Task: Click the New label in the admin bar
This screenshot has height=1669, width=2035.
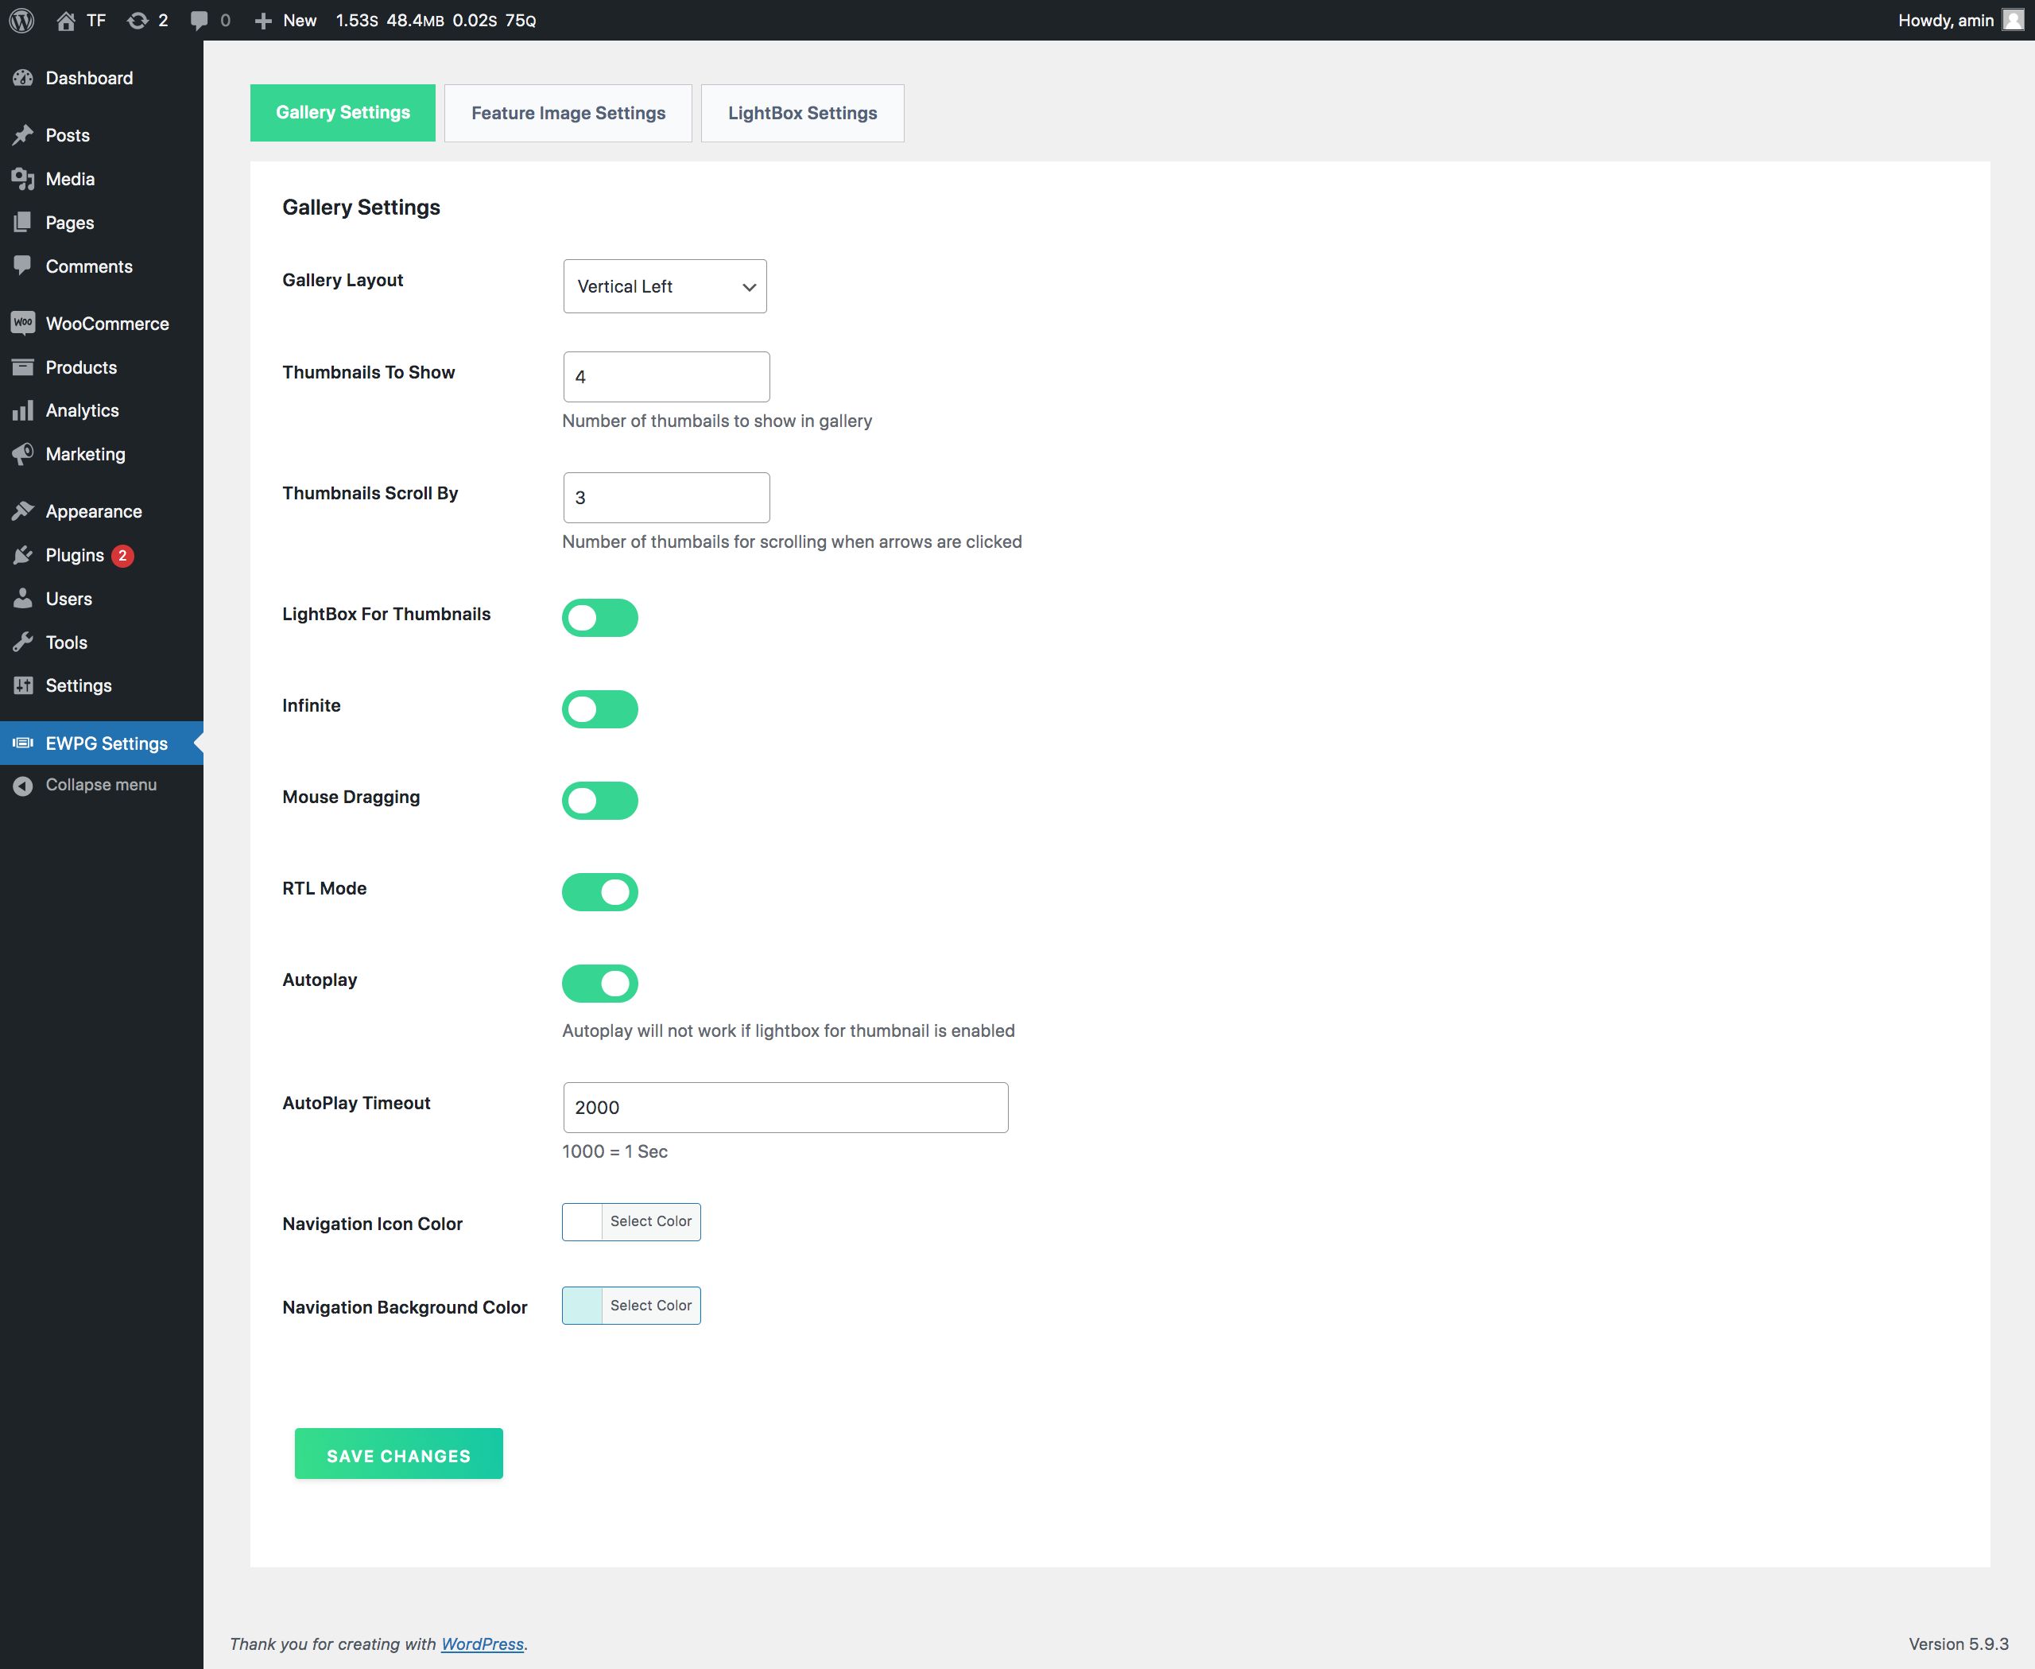Action: click(300, 20)
